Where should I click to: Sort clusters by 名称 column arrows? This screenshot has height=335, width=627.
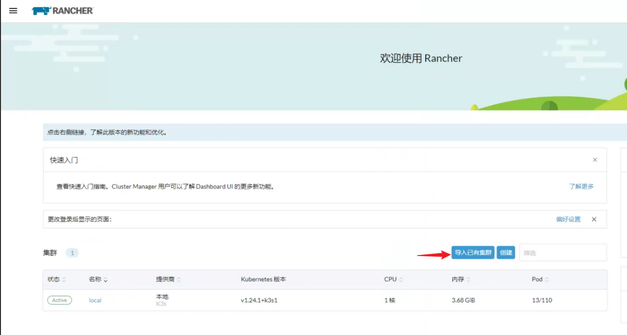(x=106, y=280)
